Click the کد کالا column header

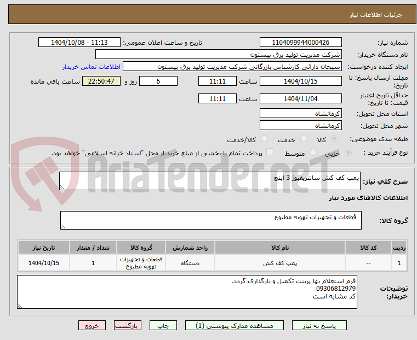(368, 248)
